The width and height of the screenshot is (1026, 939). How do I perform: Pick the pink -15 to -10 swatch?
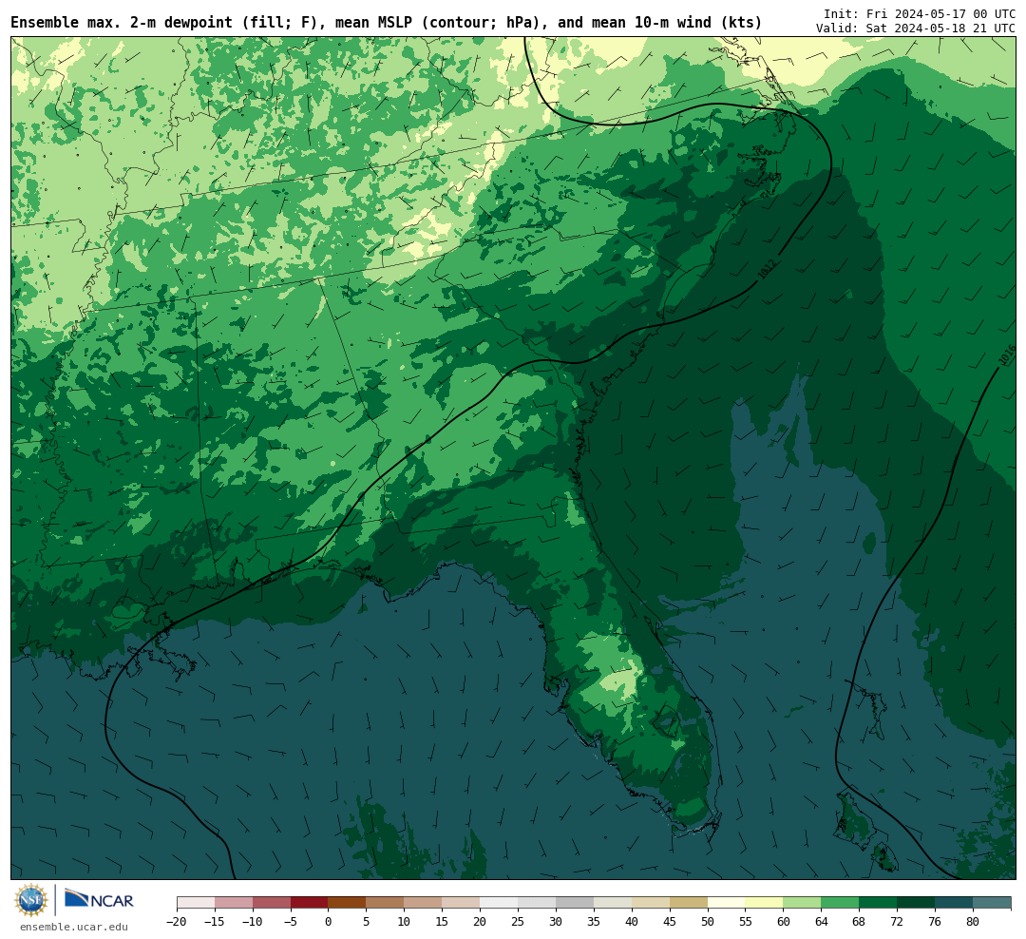point(234,903)
